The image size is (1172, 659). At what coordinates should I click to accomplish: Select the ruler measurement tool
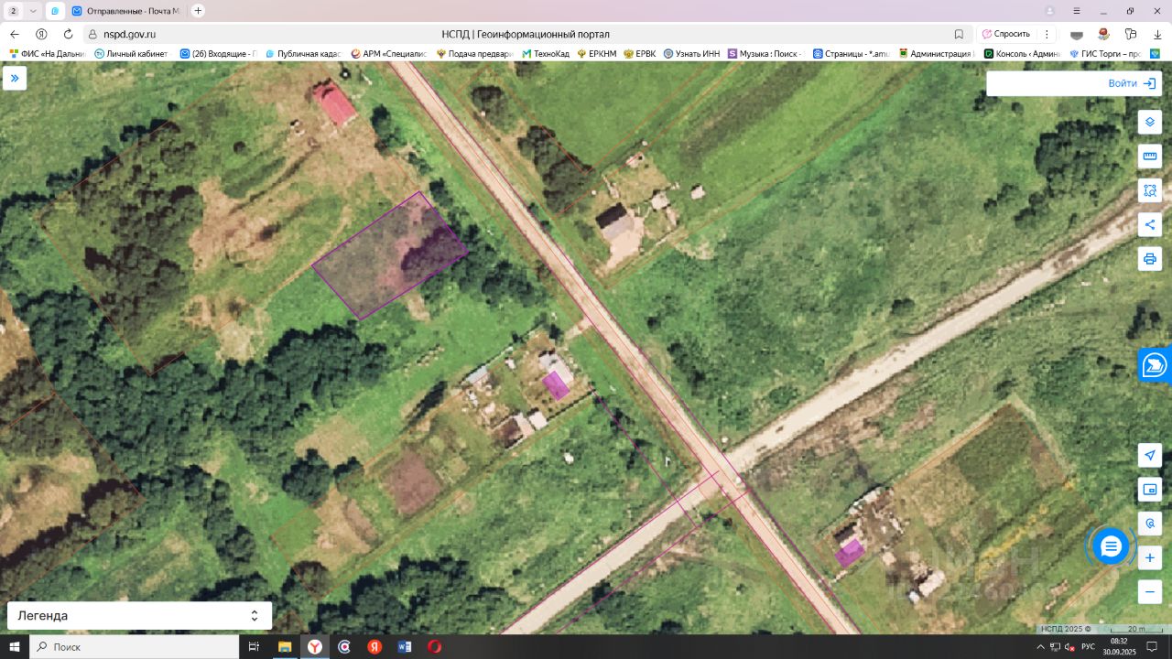click(1150, 156)
